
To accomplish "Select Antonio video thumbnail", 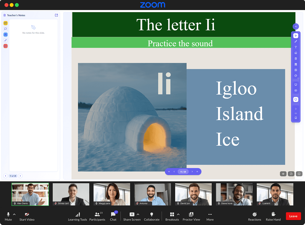I will coord(152,194).
